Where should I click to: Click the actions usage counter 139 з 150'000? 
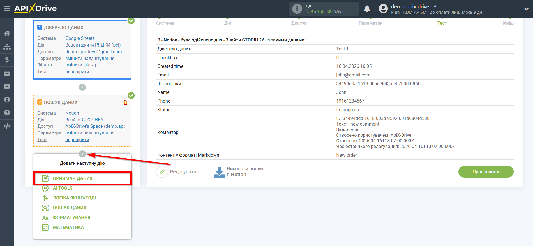click(324, 11)
